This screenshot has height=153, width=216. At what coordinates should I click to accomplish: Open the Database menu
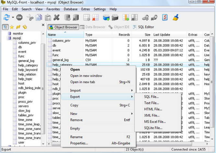70,9
